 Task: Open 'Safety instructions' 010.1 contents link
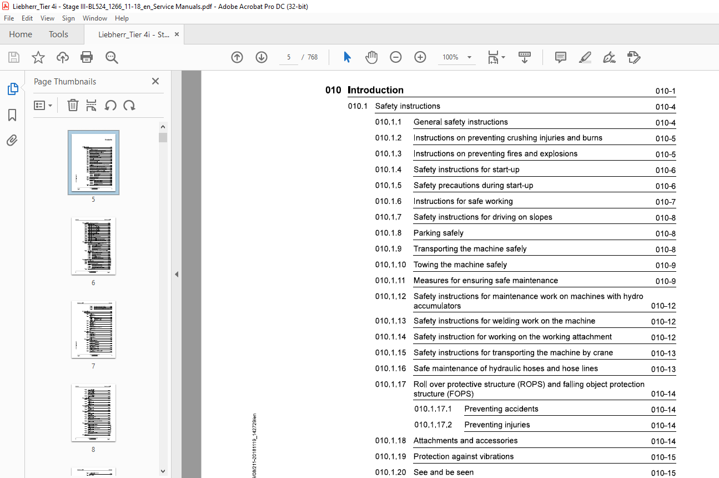408,106
